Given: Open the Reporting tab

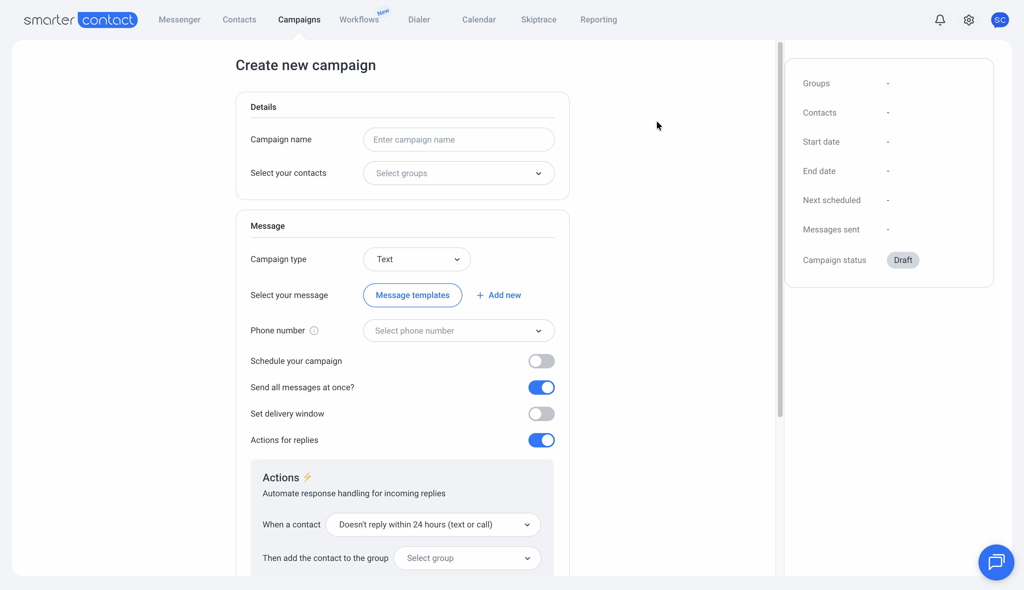Looking at the screenshot, I should click(x=599, y=20).
